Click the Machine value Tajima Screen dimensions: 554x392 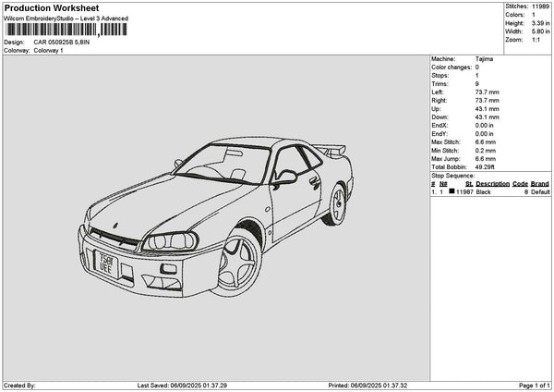click(484, 58)
